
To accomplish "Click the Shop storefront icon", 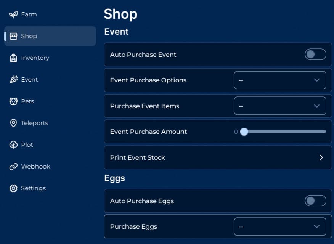I will [13, 36].
